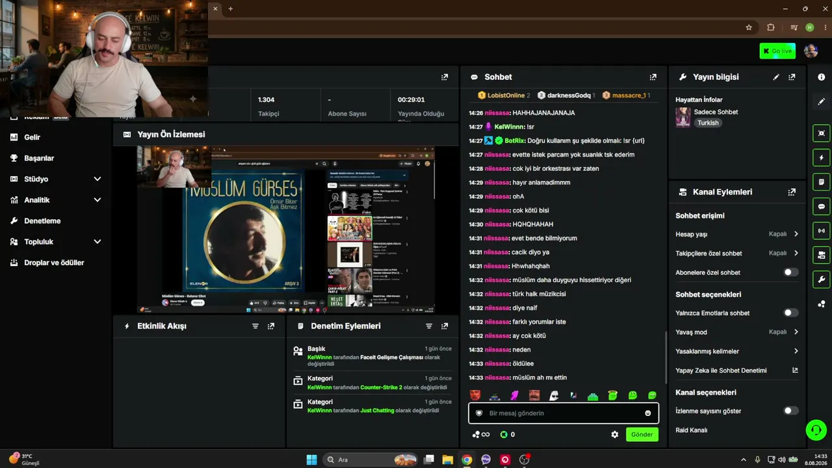
Task: Click Sadece Sohbet category name
Action: click(716, 112)
